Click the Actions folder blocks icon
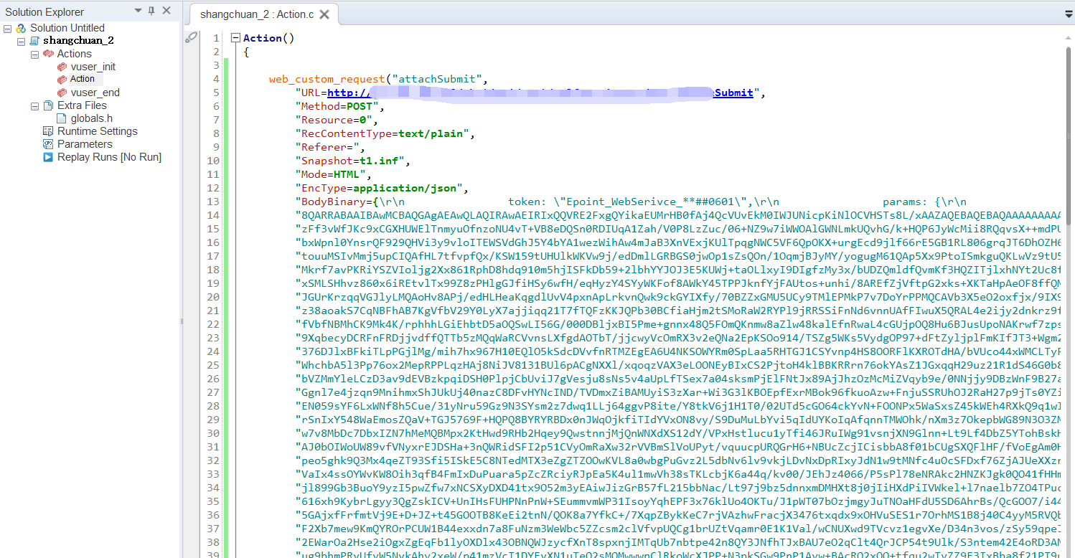 (x=48, y=54)
